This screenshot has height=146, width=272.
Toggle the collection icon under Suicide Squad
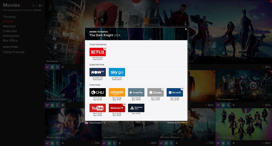pyautogui.click(x=223, y=143)
